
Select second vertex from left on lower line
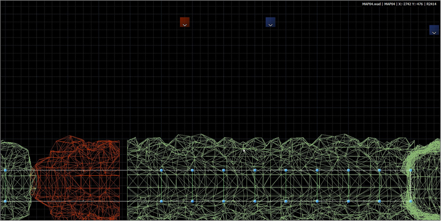pyautogui.click(x=161, y=201)
